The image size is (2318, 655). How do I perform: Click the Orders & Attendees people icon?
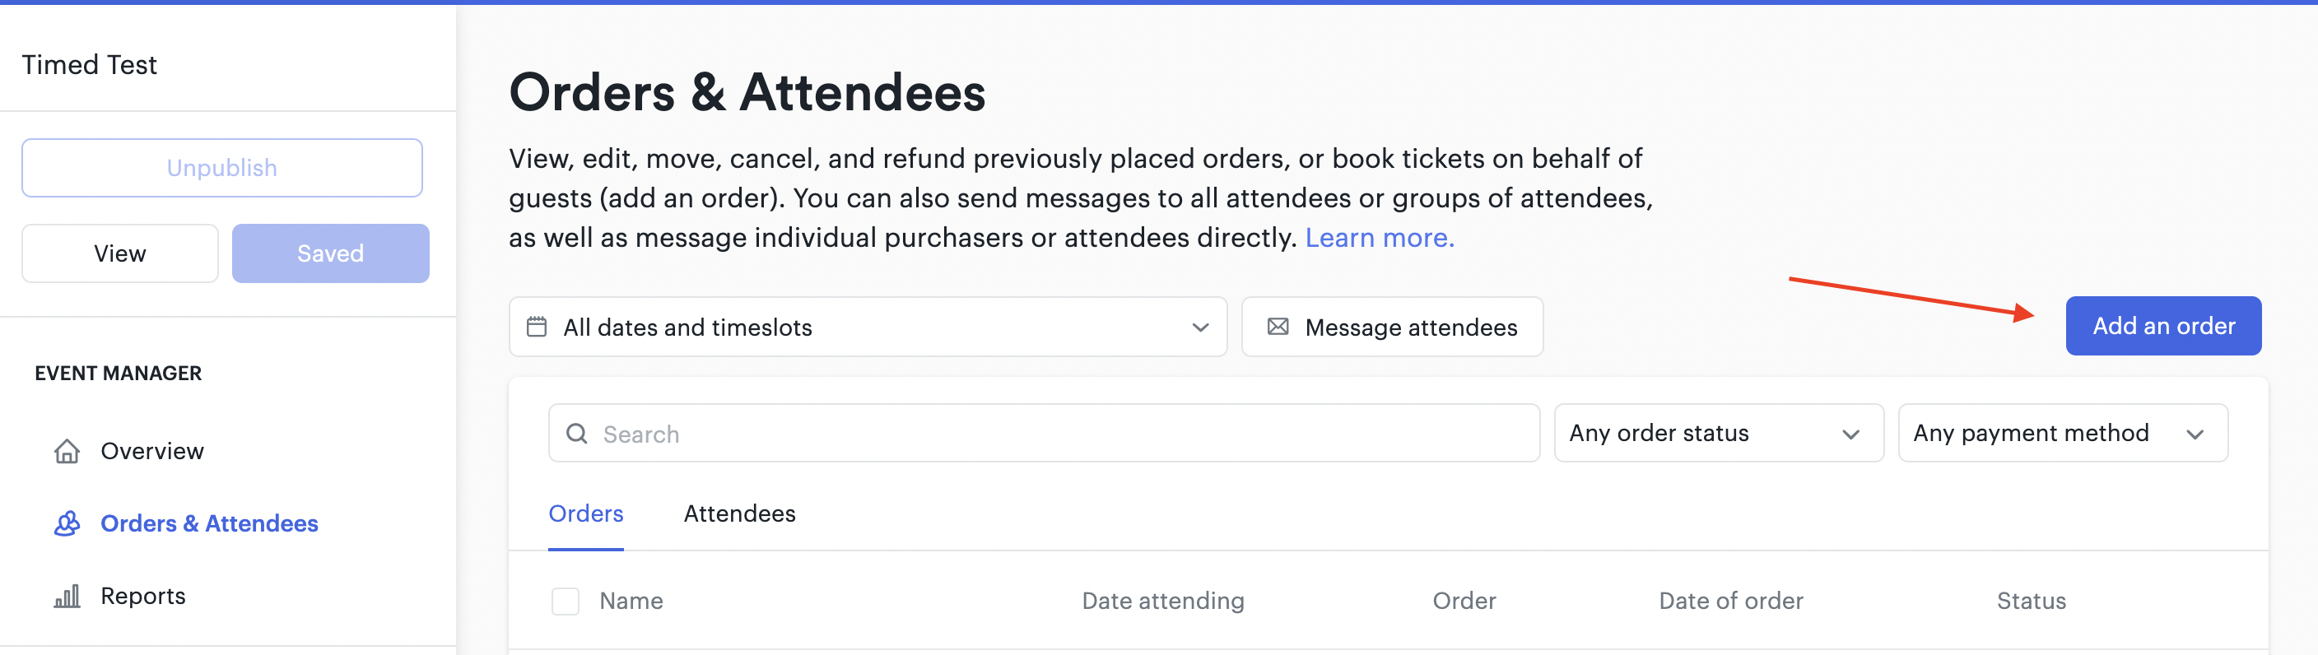pos(67,523)
